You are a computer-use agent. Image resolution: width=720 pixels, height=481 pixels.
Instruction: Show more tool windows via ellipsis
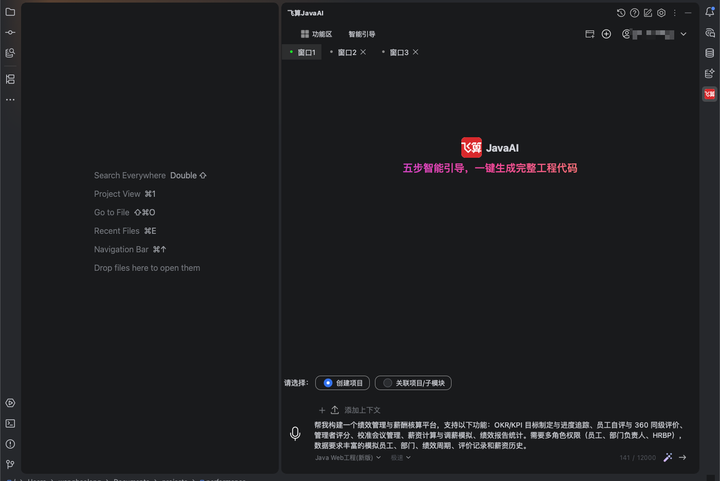tap(10, 100)
